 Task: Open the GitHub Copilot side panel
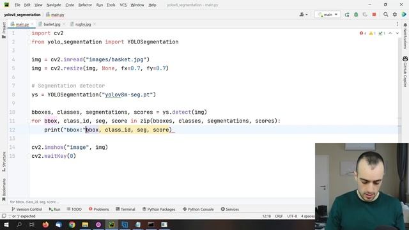[x=405, y=71]
